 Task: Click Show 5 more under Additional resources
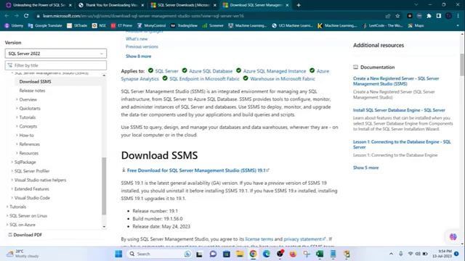point(365,167)
